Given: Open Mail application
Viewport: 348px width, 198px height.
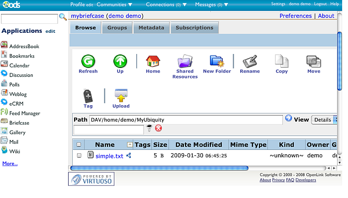Looking at the screenshot, I should point(14,142).
